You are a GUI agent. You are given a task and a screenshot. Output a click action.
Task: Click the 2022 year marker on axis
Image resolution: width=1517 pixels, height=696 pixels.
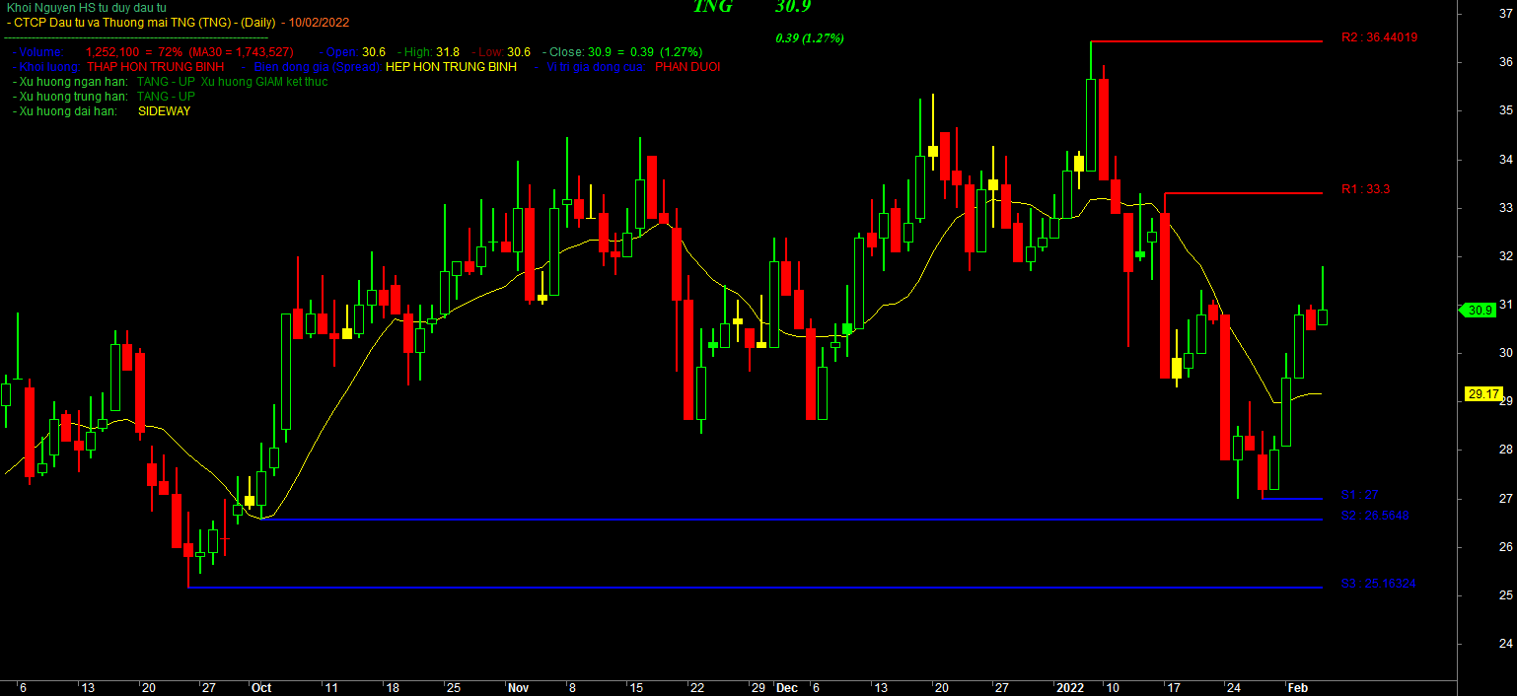1069,688
